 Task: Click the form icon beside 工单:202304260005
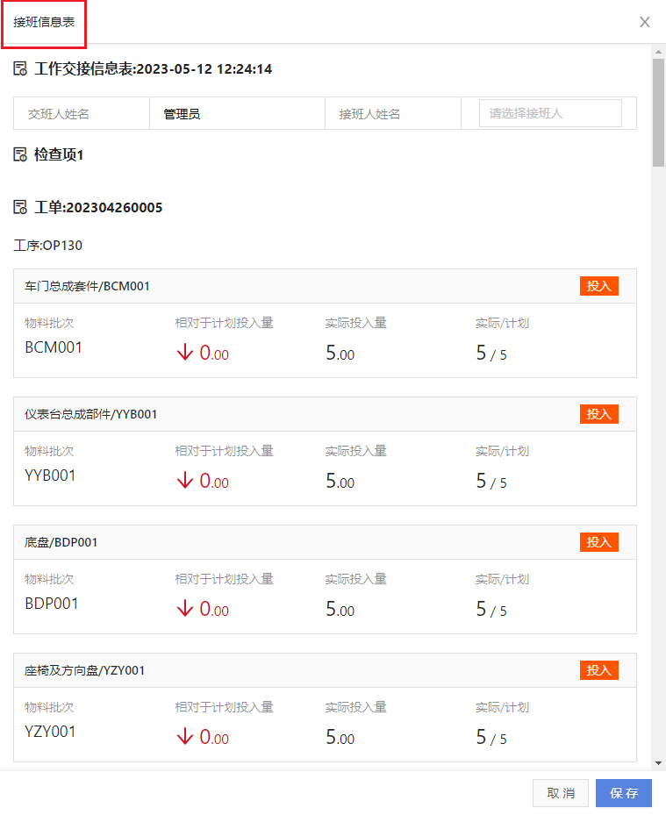pos(20,207)
